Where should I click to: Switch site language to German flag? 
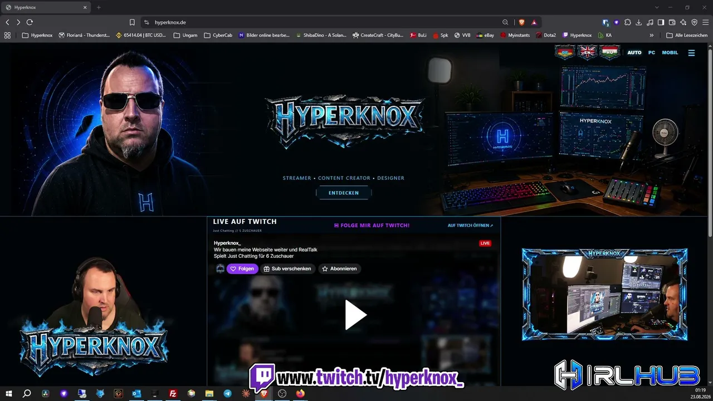(x=564, y=52)
